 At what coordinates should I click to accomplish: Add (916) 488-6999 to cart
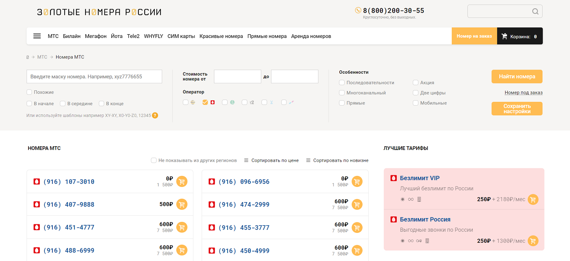click(x=182, y=250)
